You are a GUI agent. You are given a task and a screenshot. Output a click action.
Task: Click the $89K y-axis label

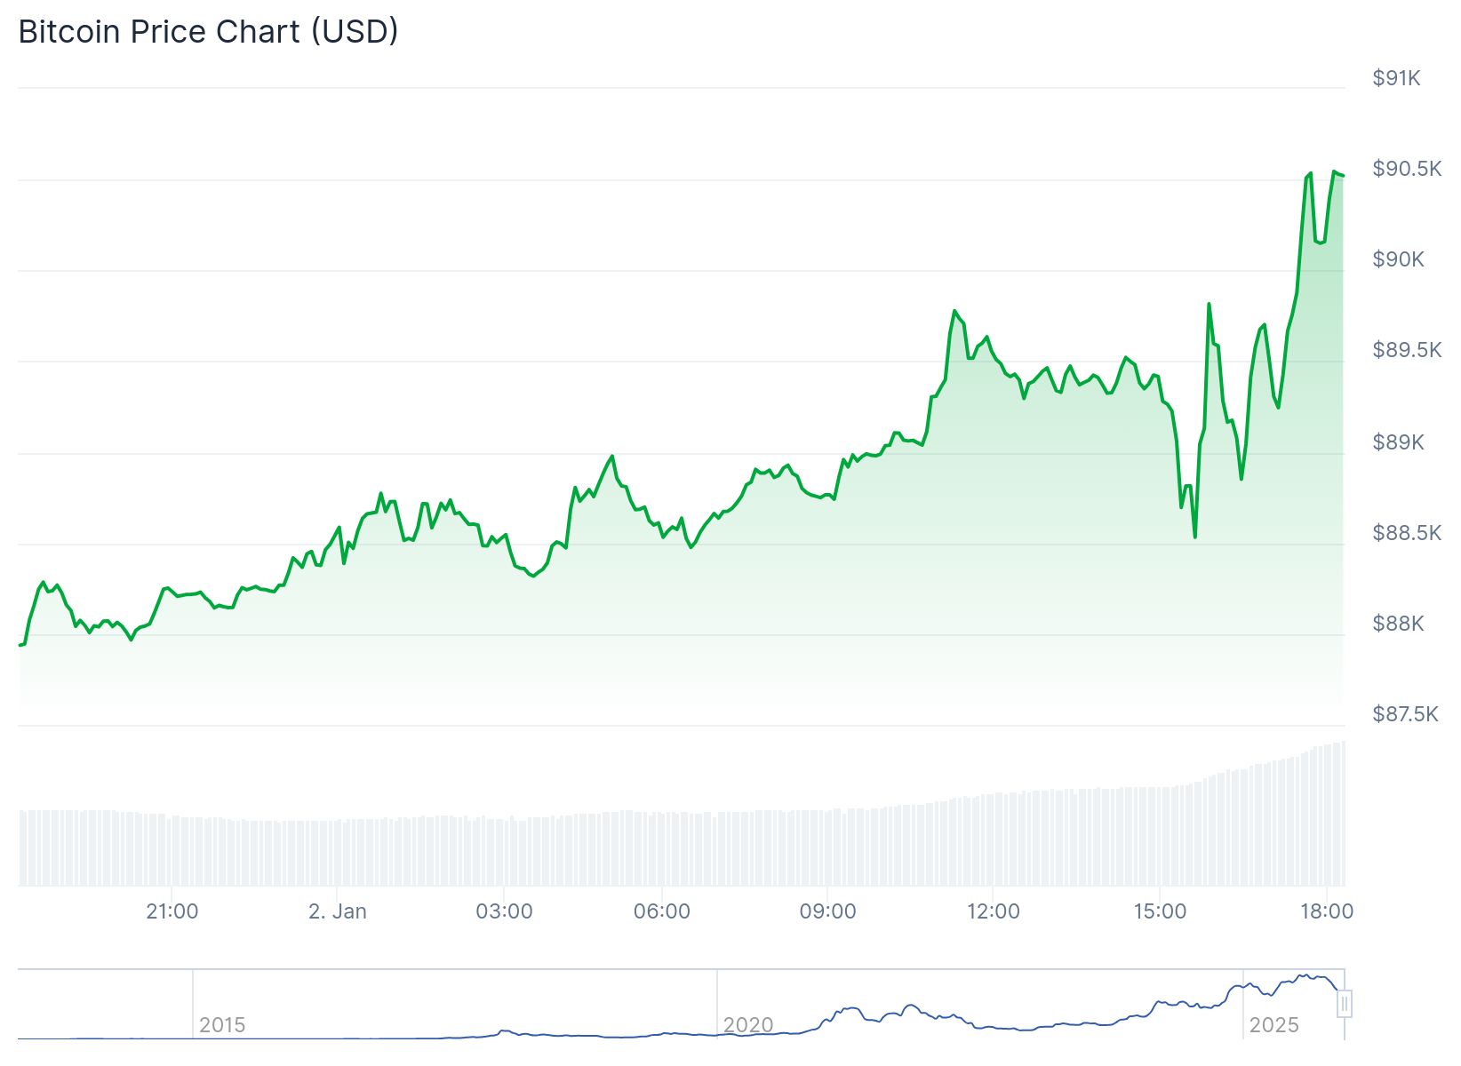pos(1398,442)
